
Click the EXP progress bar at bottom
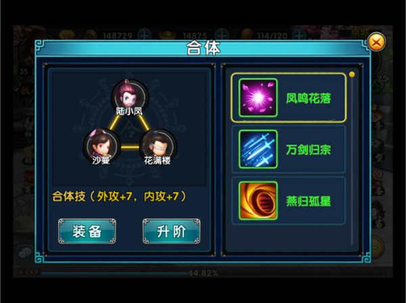point(203,273)
